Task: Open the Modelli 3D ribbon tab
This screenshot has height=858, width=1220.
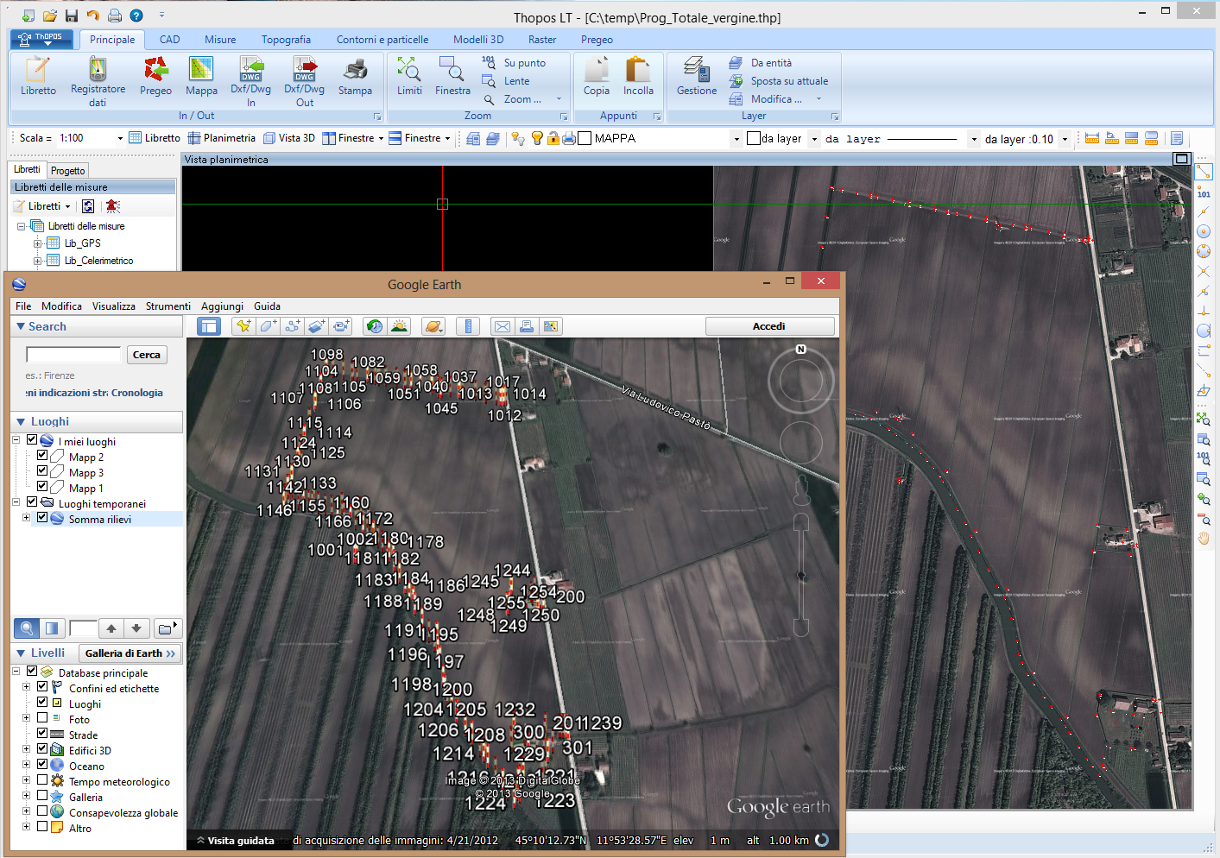Action: tap(478, 40)
